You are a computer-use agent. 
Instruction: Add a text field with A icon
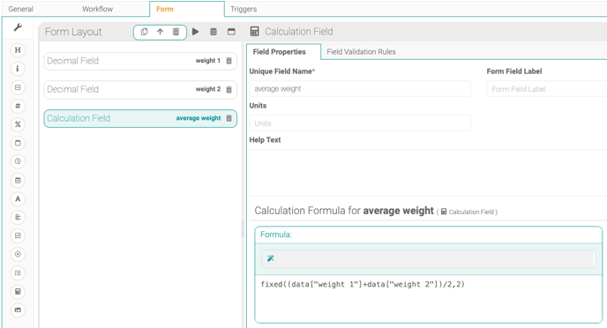[x=18, y=198]
